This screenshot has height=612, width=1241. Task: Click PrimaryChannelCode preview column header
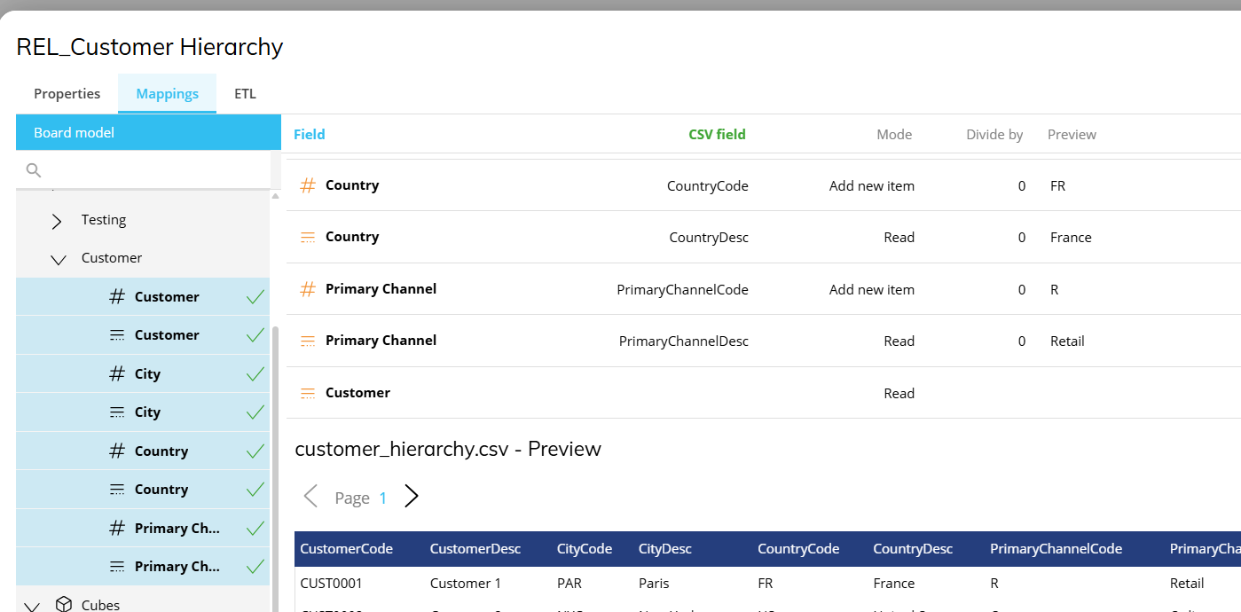point(1056,549)
